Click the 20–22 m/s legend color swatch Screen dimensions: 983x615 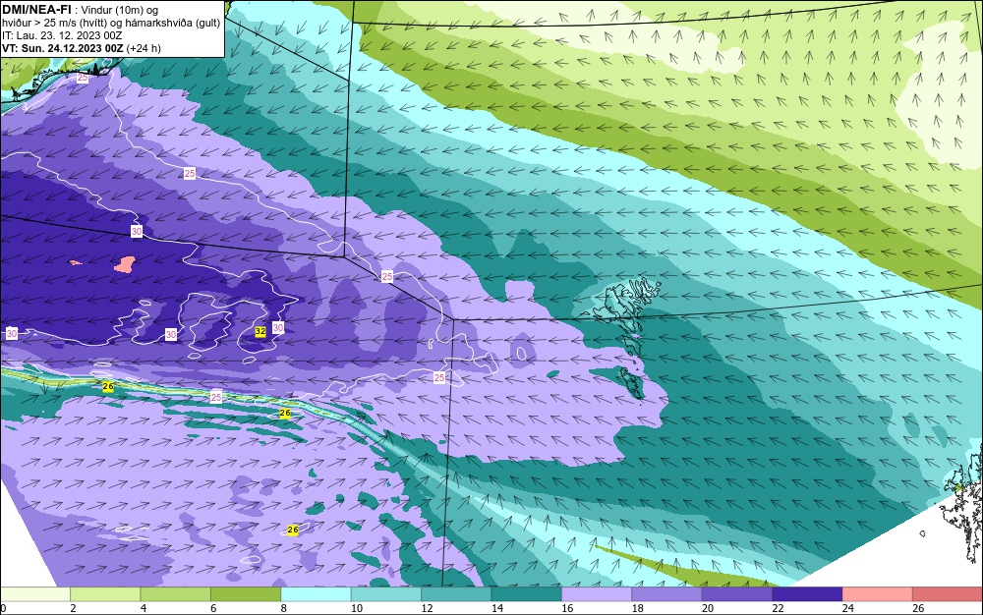click(x=737, y=594)
